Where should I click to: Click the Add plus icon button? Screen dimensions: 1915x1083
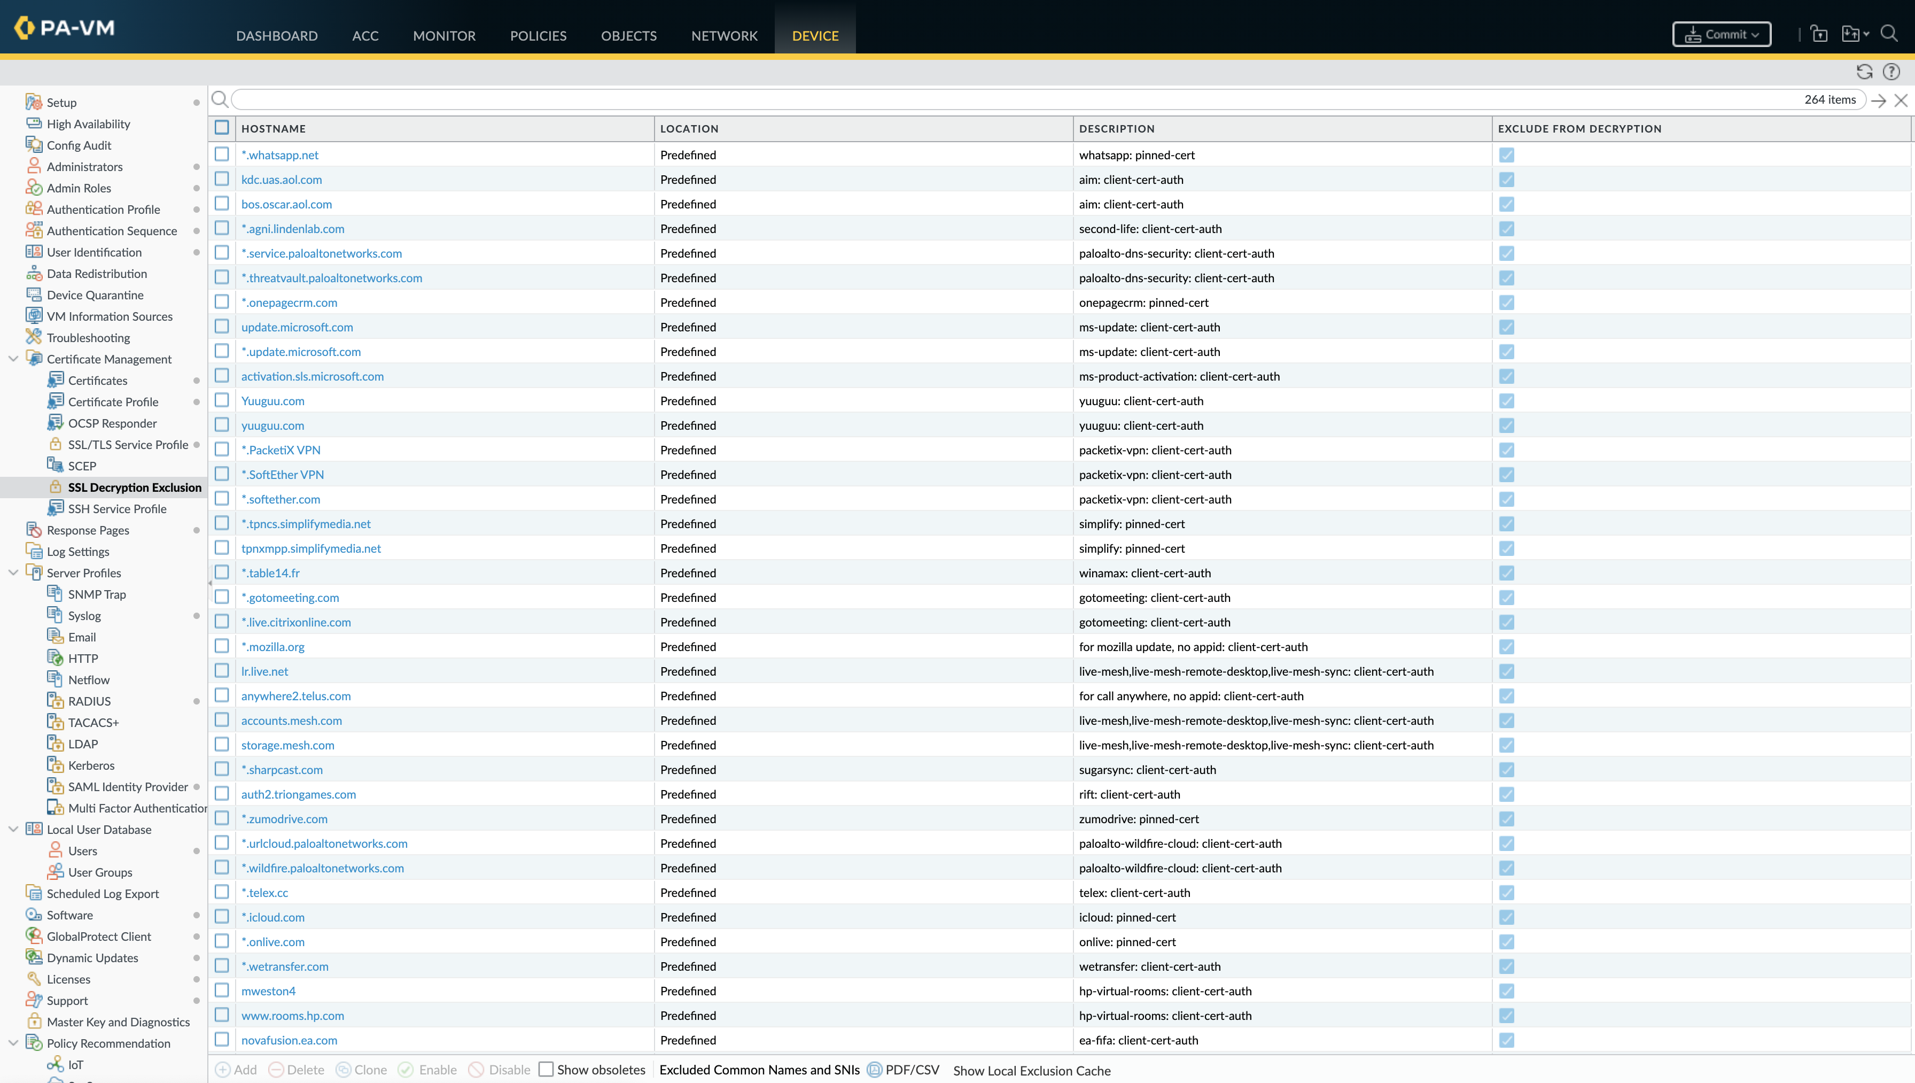222,1070
